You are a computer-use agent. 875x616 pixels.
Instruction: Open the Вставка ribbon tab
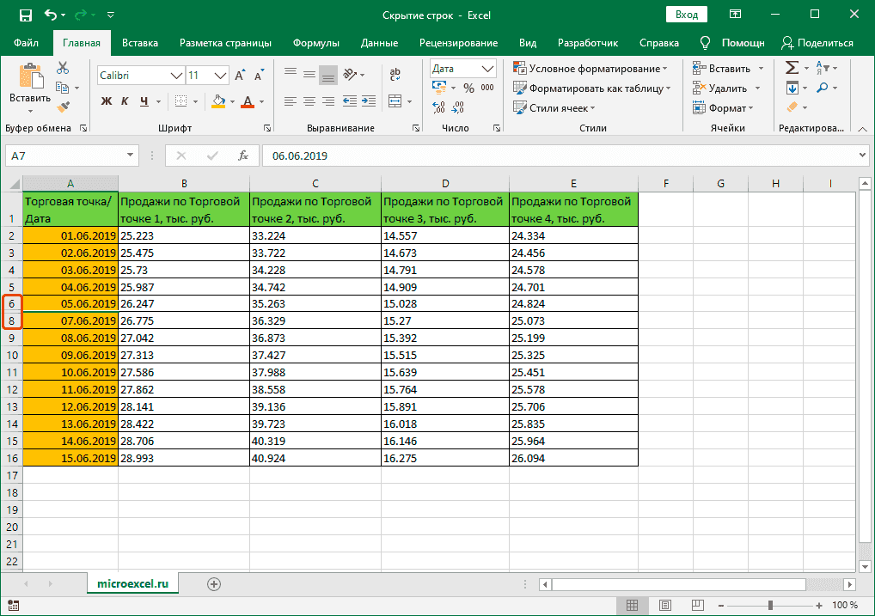click(140, 43)
